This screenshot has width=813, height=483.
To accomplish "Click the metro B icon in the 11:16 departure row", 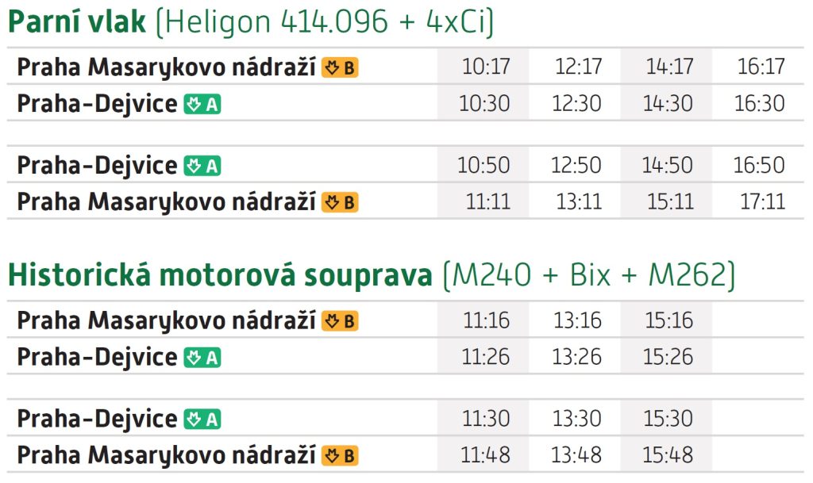I will 340,321.
